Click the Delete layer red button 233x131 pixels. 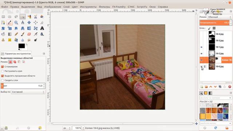(230, 87)
